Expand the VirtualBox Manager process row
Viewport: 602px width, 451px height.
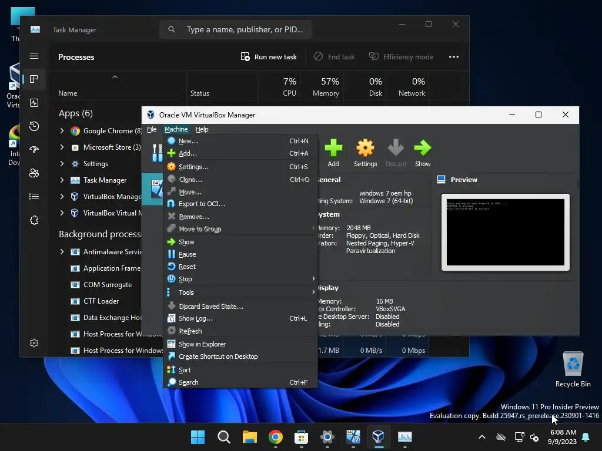[x=62, y=196]
